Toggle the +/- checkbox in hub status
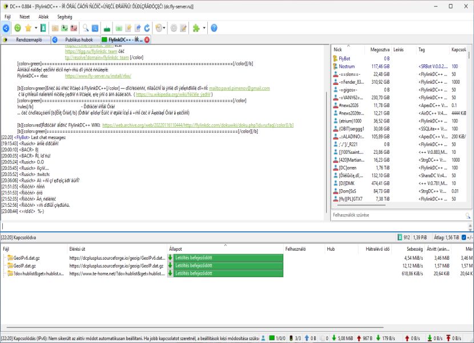This screenshot has height=343, width=474. coord(464,238)
